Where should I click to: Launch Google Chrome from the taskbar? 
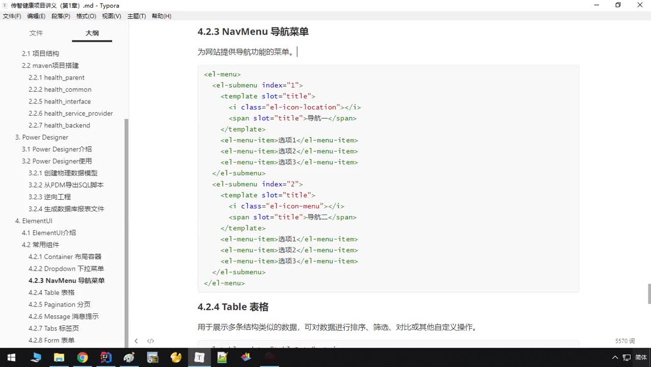pyautogui.click(x=83, y=357)
